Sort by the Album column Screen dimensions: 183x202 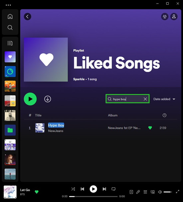pos(113,115)
